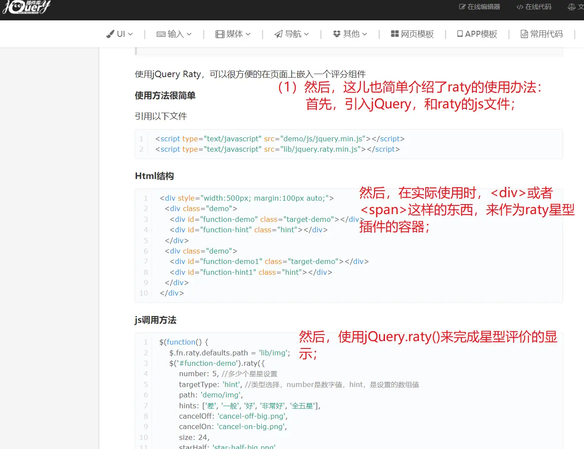Click the jquery.raty.min.js script code line
This screenshot has width=584, height=449.
(277, 149)
